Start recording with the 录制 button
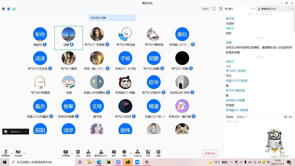The width and height of the screenshot is (295, 166). pyautogui.click(x=124, y=152)
